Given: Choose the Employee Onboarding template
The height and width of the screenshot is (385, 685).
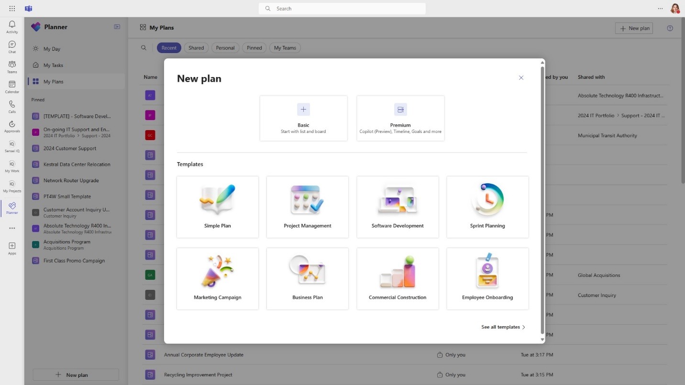Looking at the screenshot, I should coord(487,279).
